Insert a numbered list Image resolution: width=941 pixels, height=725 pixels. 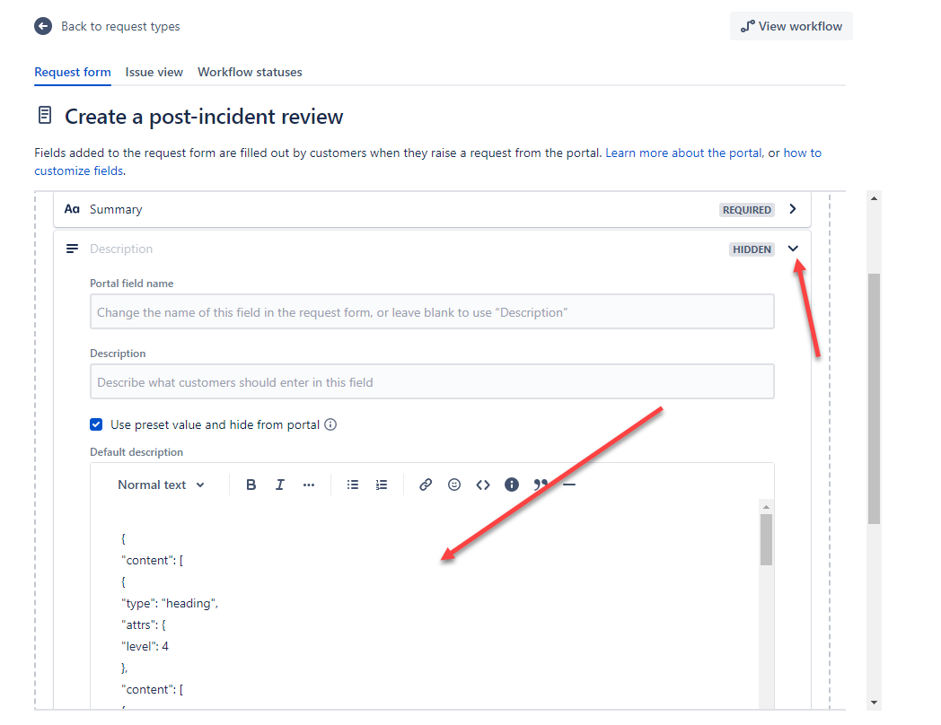point(381,485)
